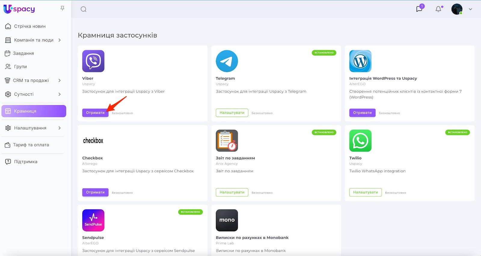
Task: Click the Uspacy logo
Action: point(19,9)
